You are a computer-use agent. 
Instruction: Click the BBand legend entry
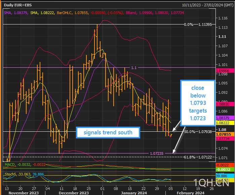pos(155,13)
